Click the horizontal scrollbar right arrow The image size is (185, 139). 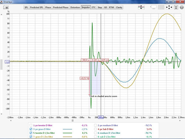point(180,120)
